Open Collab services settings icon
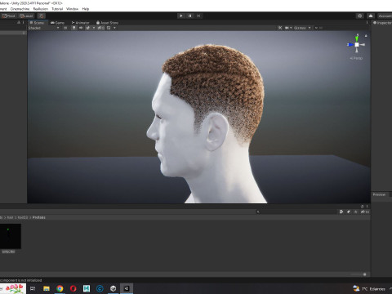The image size is (392, 294). click(x=360, y=16)
